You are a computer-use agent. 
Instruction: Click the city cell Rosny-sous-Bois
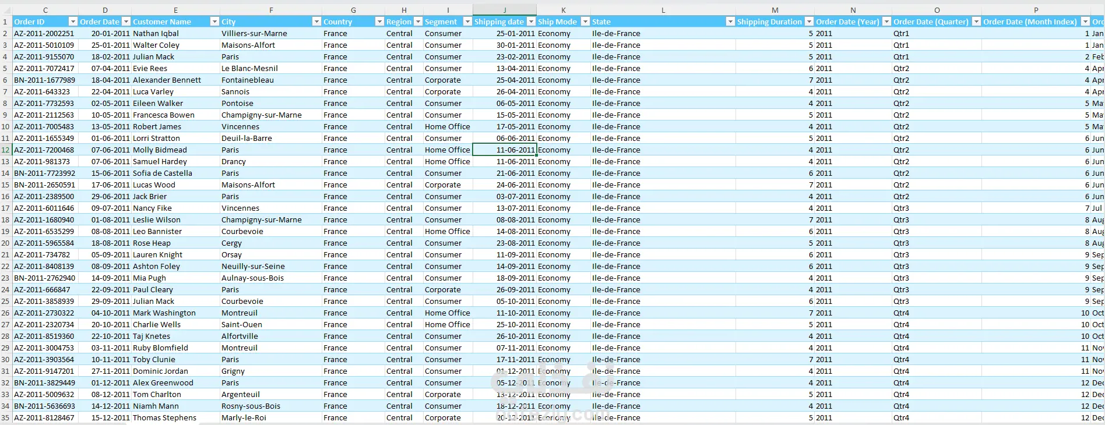click(x=271, y=406)
